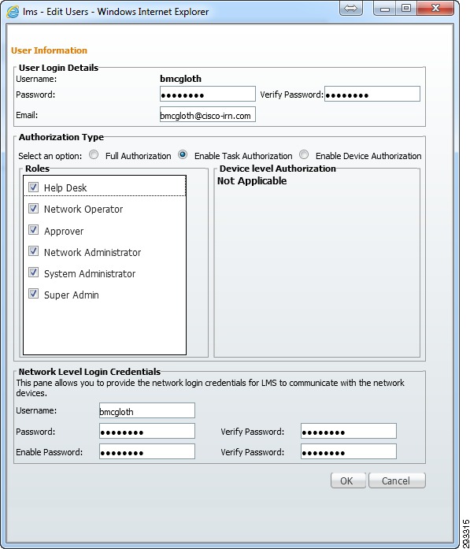This screenshot has height=549, width=470.
Task: Select Enable Task Authorization option
Action: click(183, 154)
